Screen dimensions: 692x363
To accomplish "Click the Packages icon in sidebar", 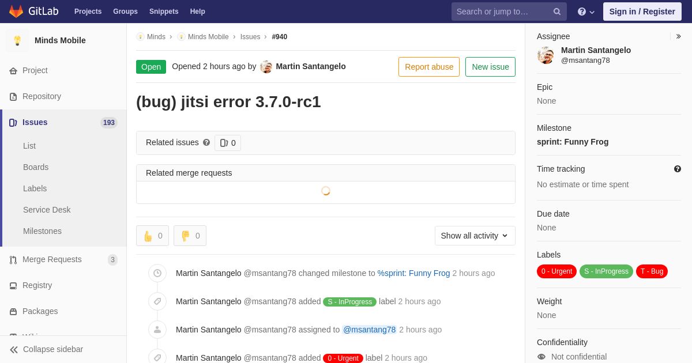I will pyautogui.click(x=13, y=312).
